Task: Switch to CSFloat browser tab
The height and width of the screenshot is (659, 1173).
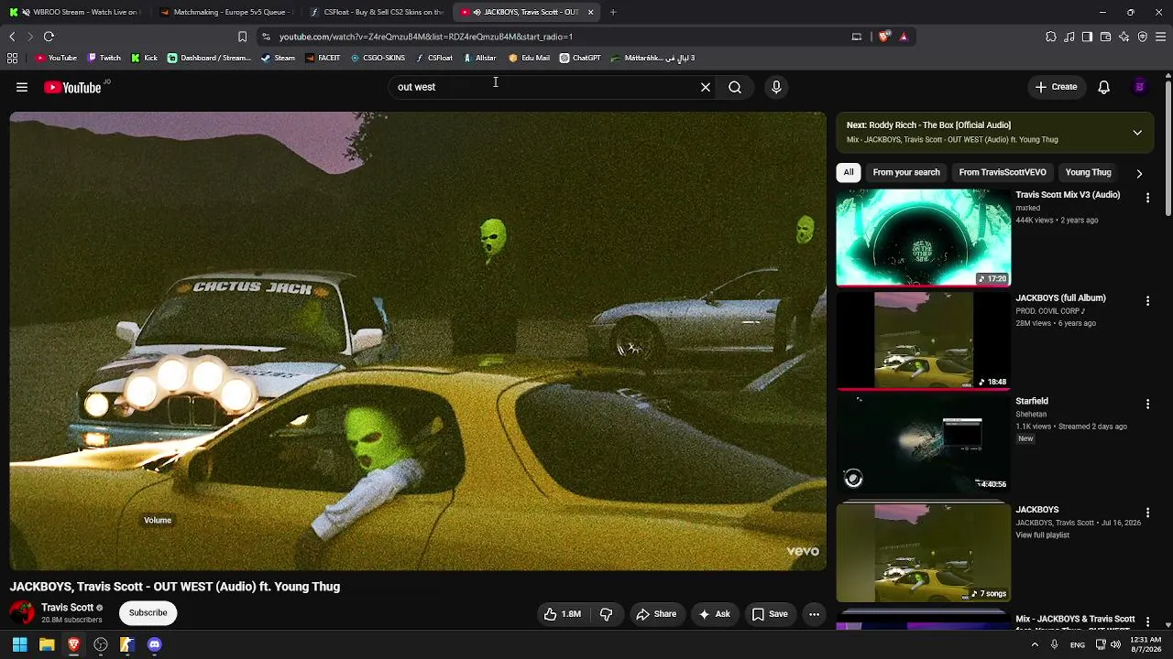Action: [x=377, y=12]
